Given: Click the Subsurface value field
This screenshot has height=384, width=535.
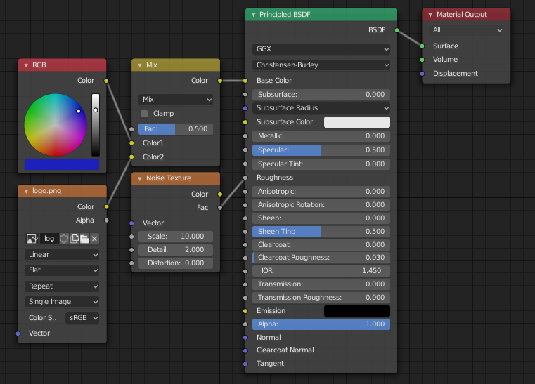Looking at the screenshot, I should pyautogui.click(x=321, y=95).
